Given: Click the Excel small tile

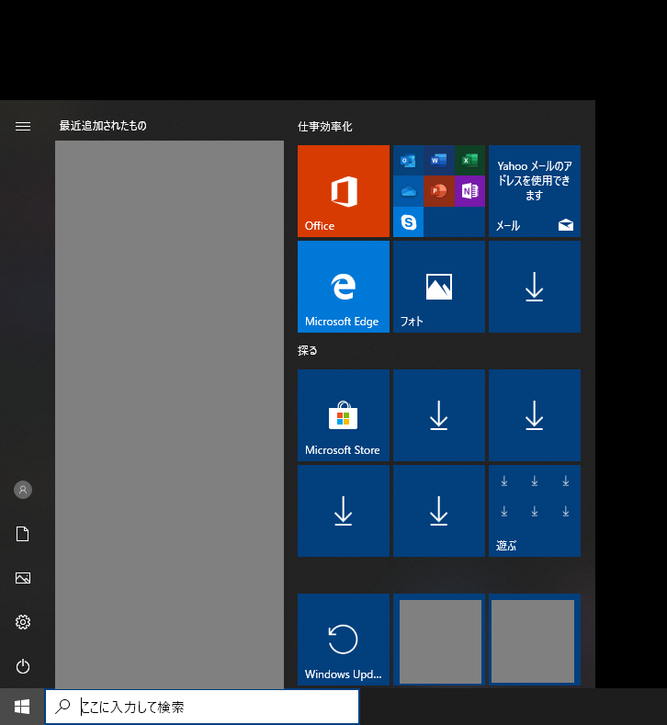Looking at the screenshot, I should click(x=469, y=161).
